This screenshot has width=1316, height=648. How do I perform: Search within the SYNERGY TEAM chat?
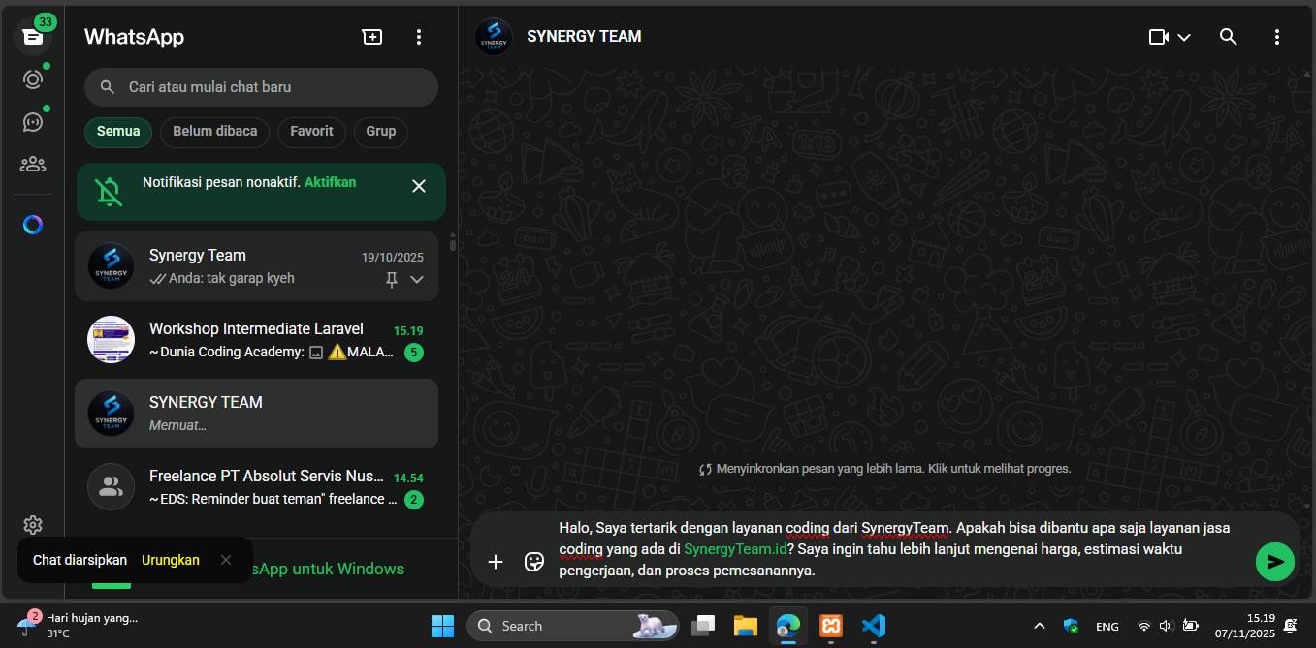[x=1228, y=37]
